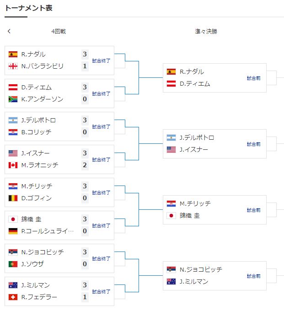Open 試合終了 link for イスナー vs ラオニッチ

101,159
